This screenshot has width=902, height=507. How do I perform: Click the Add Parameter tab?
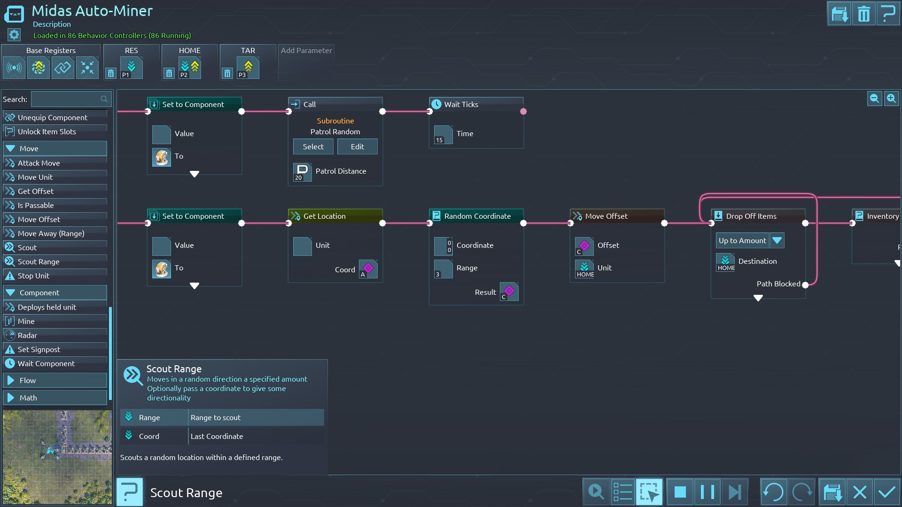pos(306,51)
